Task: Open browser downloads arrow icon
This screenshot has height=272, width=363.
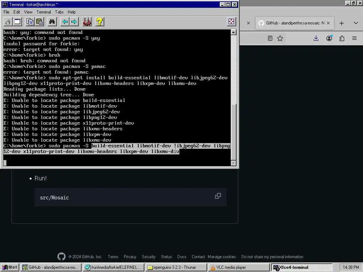Action: point(316,38)
